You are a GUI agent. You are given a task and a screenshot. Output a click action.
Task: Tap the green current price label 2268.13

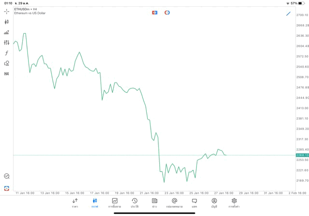[x=302, y=155]
